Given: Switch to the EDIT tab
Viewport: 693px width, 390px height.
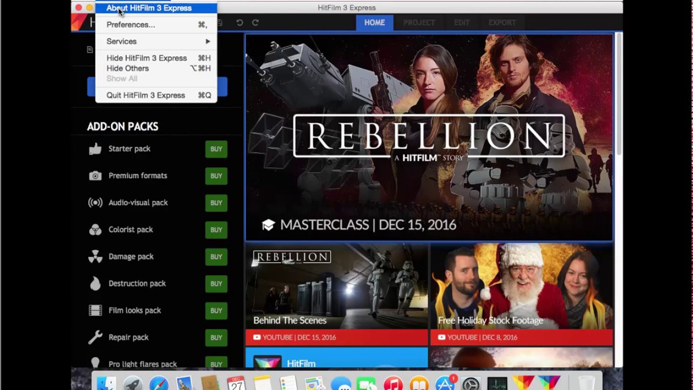Looking at the screenshot, I should pyautogui.click(x=462, y=23).
